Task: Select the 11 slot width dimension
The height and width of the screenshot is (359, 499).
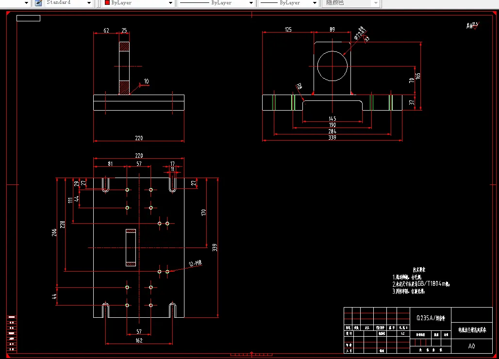Action: tap(172, 169)
